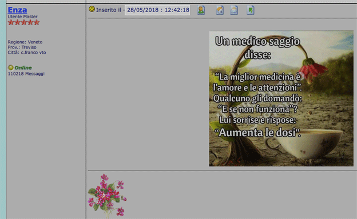The width and height of the screenshot is (357, 219).
Task: Open the Enza username link
Action: [x=17, y=10]
